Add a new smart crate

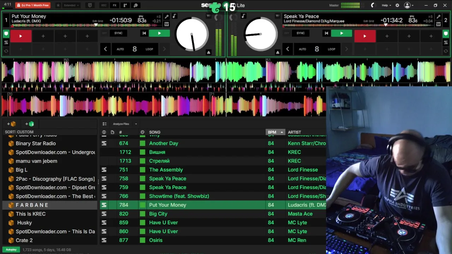coord(30,124)
